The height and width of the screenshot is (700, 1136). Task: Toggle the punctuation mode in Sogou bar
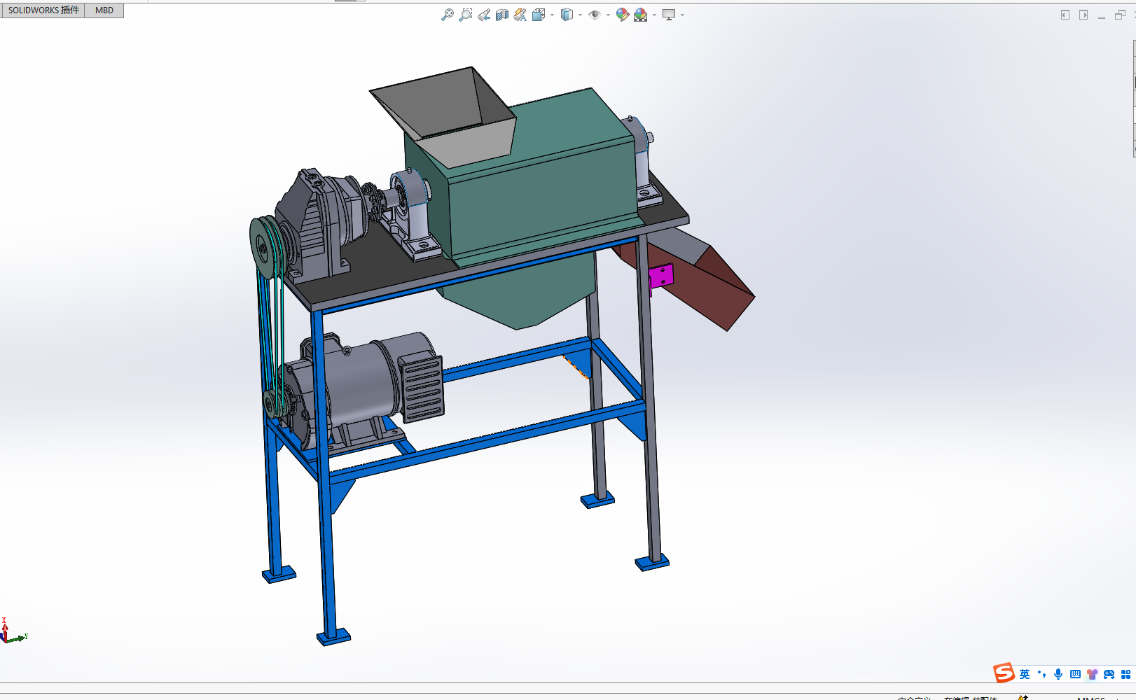click(x=1041, y=674)
